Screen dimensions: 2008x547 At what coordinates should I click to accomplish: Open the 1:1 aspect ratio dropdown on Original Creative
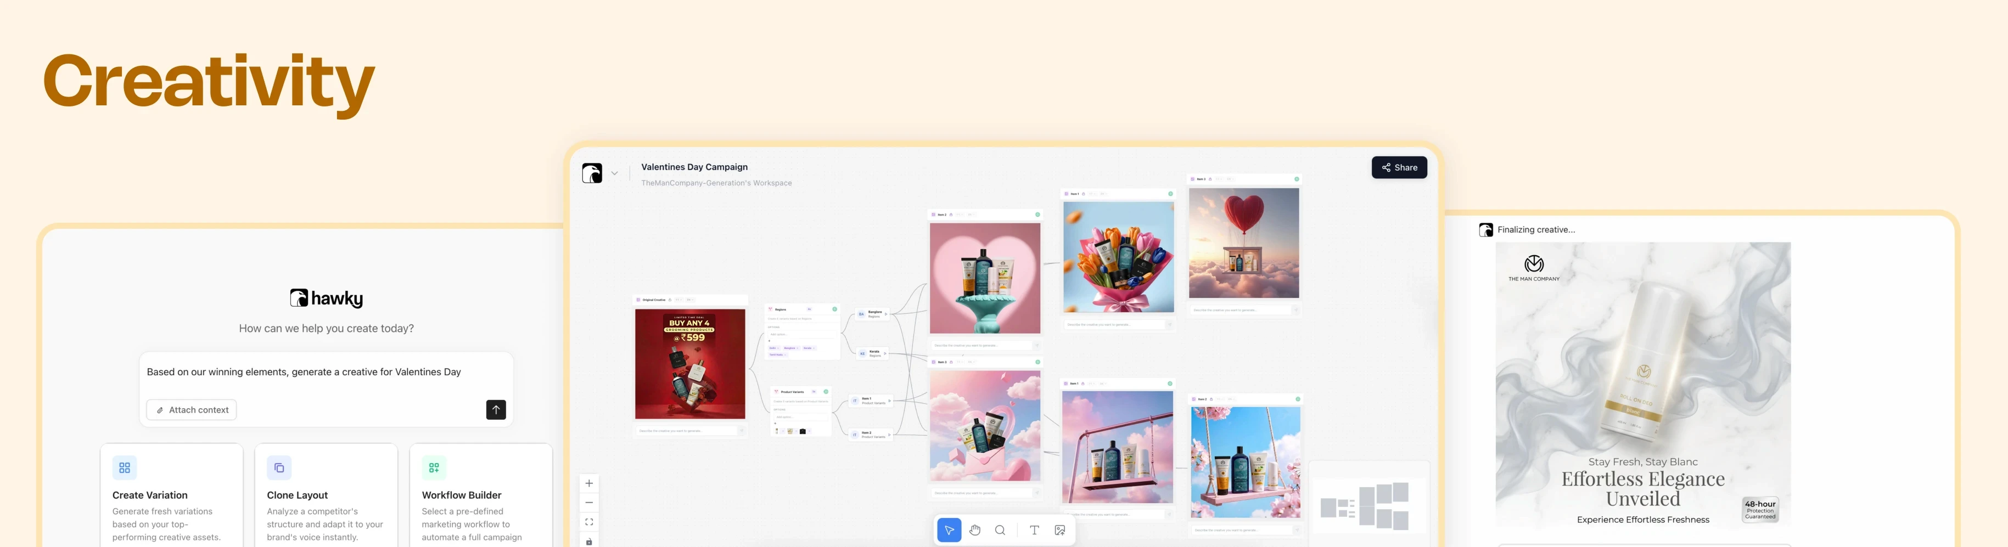[679, 300]
